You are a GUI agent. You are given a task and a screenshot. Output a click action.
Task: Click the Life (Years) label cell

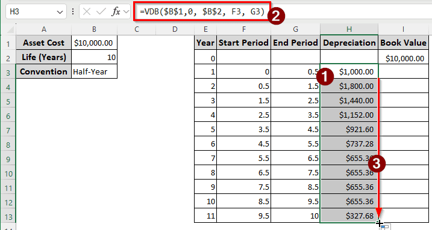(x=43, y=57)
